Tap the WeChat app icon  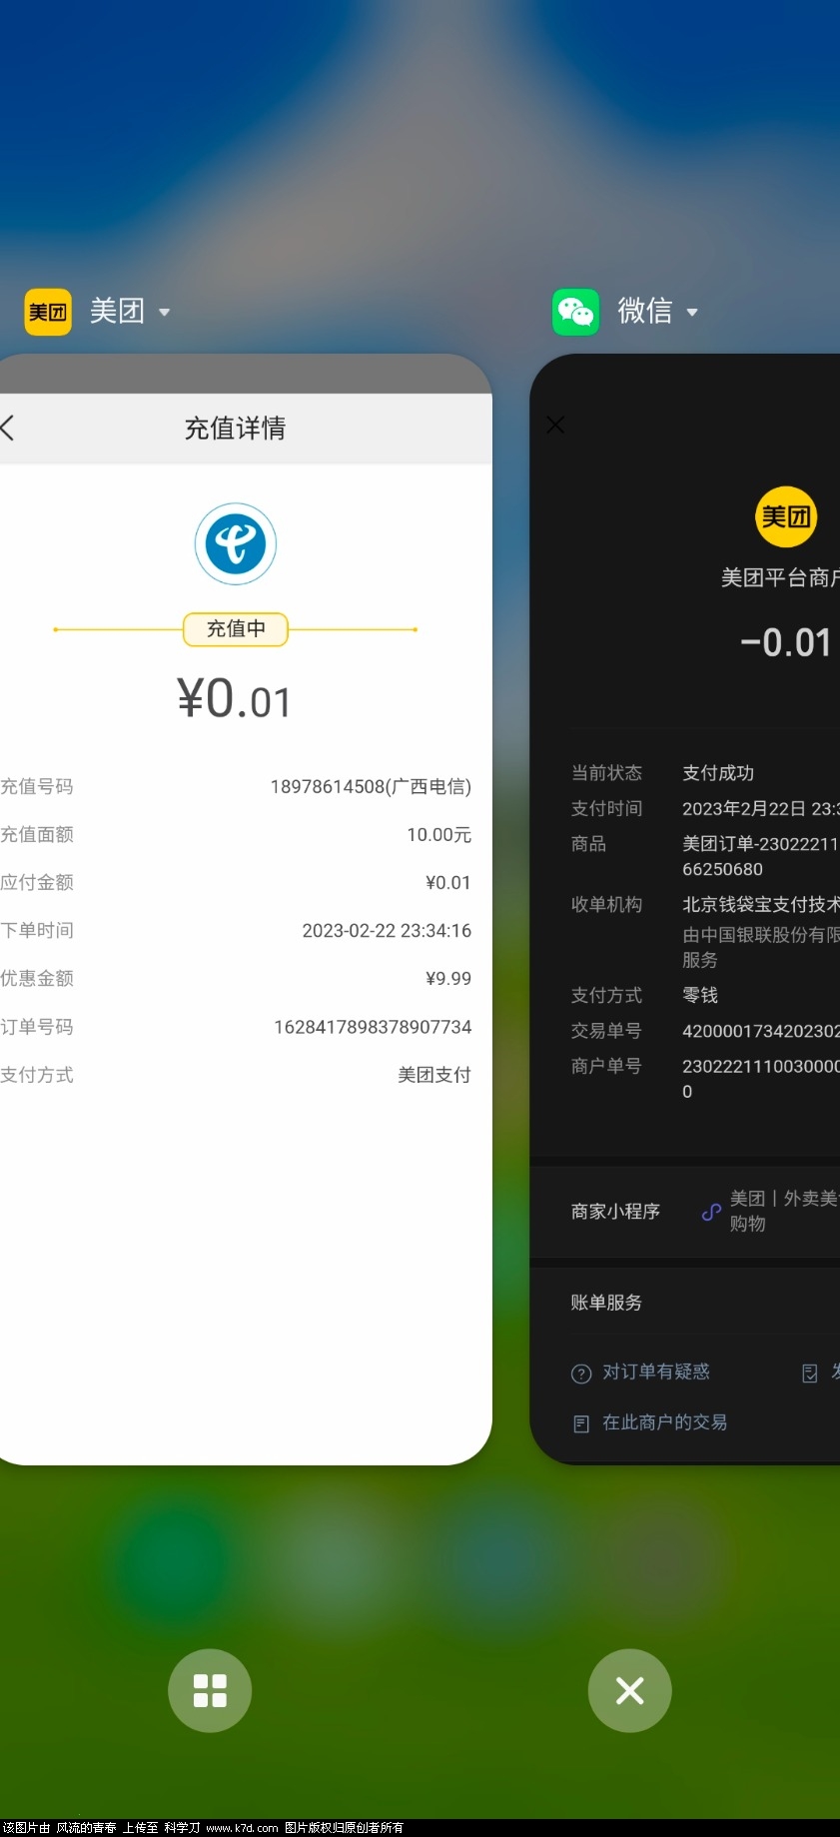[576, 312]
